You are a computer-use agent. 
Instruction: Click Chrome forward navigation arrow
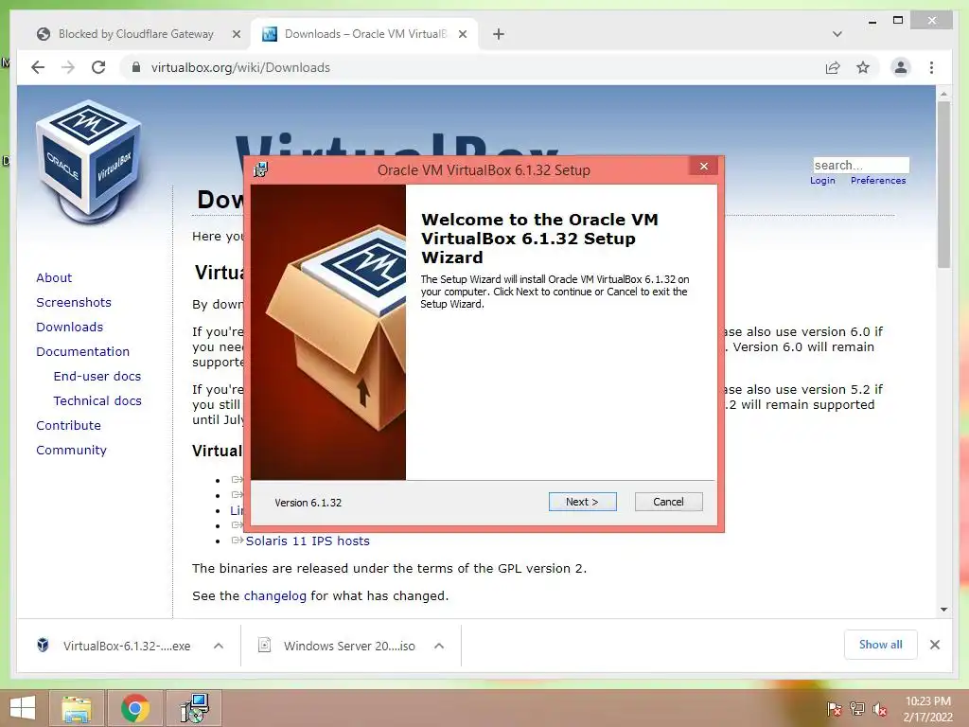tap(68, 67)
